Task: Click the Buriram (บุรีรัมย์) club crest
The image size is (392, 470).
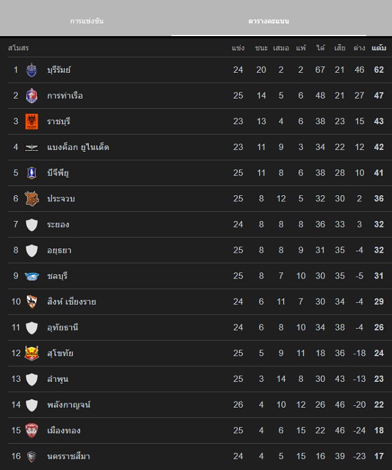Action: tap(32, 70)
